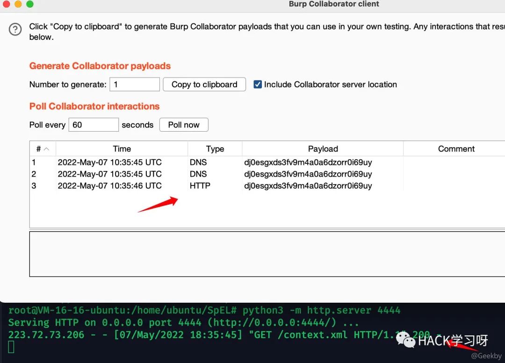Screen dimensions: 505x363
Task: Click the green maximize window button
Action: 30,4
